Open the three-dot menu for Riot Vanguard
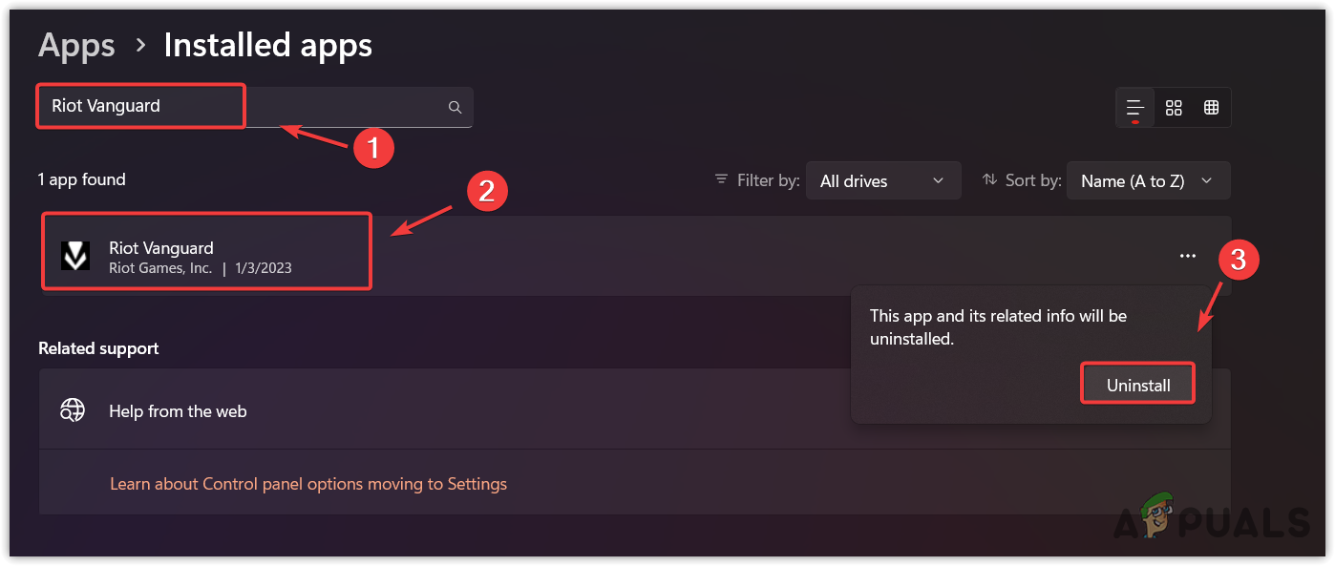1335x566 pixels. click(1187, 256)
